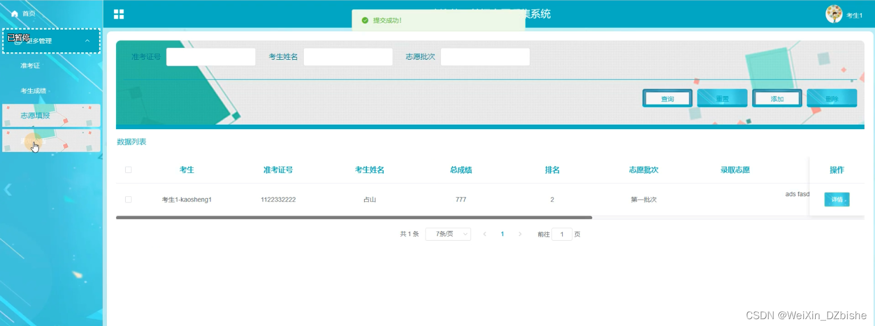Click the home icon beside 首页
The height and width of the screenshot is (326, 875).
coord(15,14)
